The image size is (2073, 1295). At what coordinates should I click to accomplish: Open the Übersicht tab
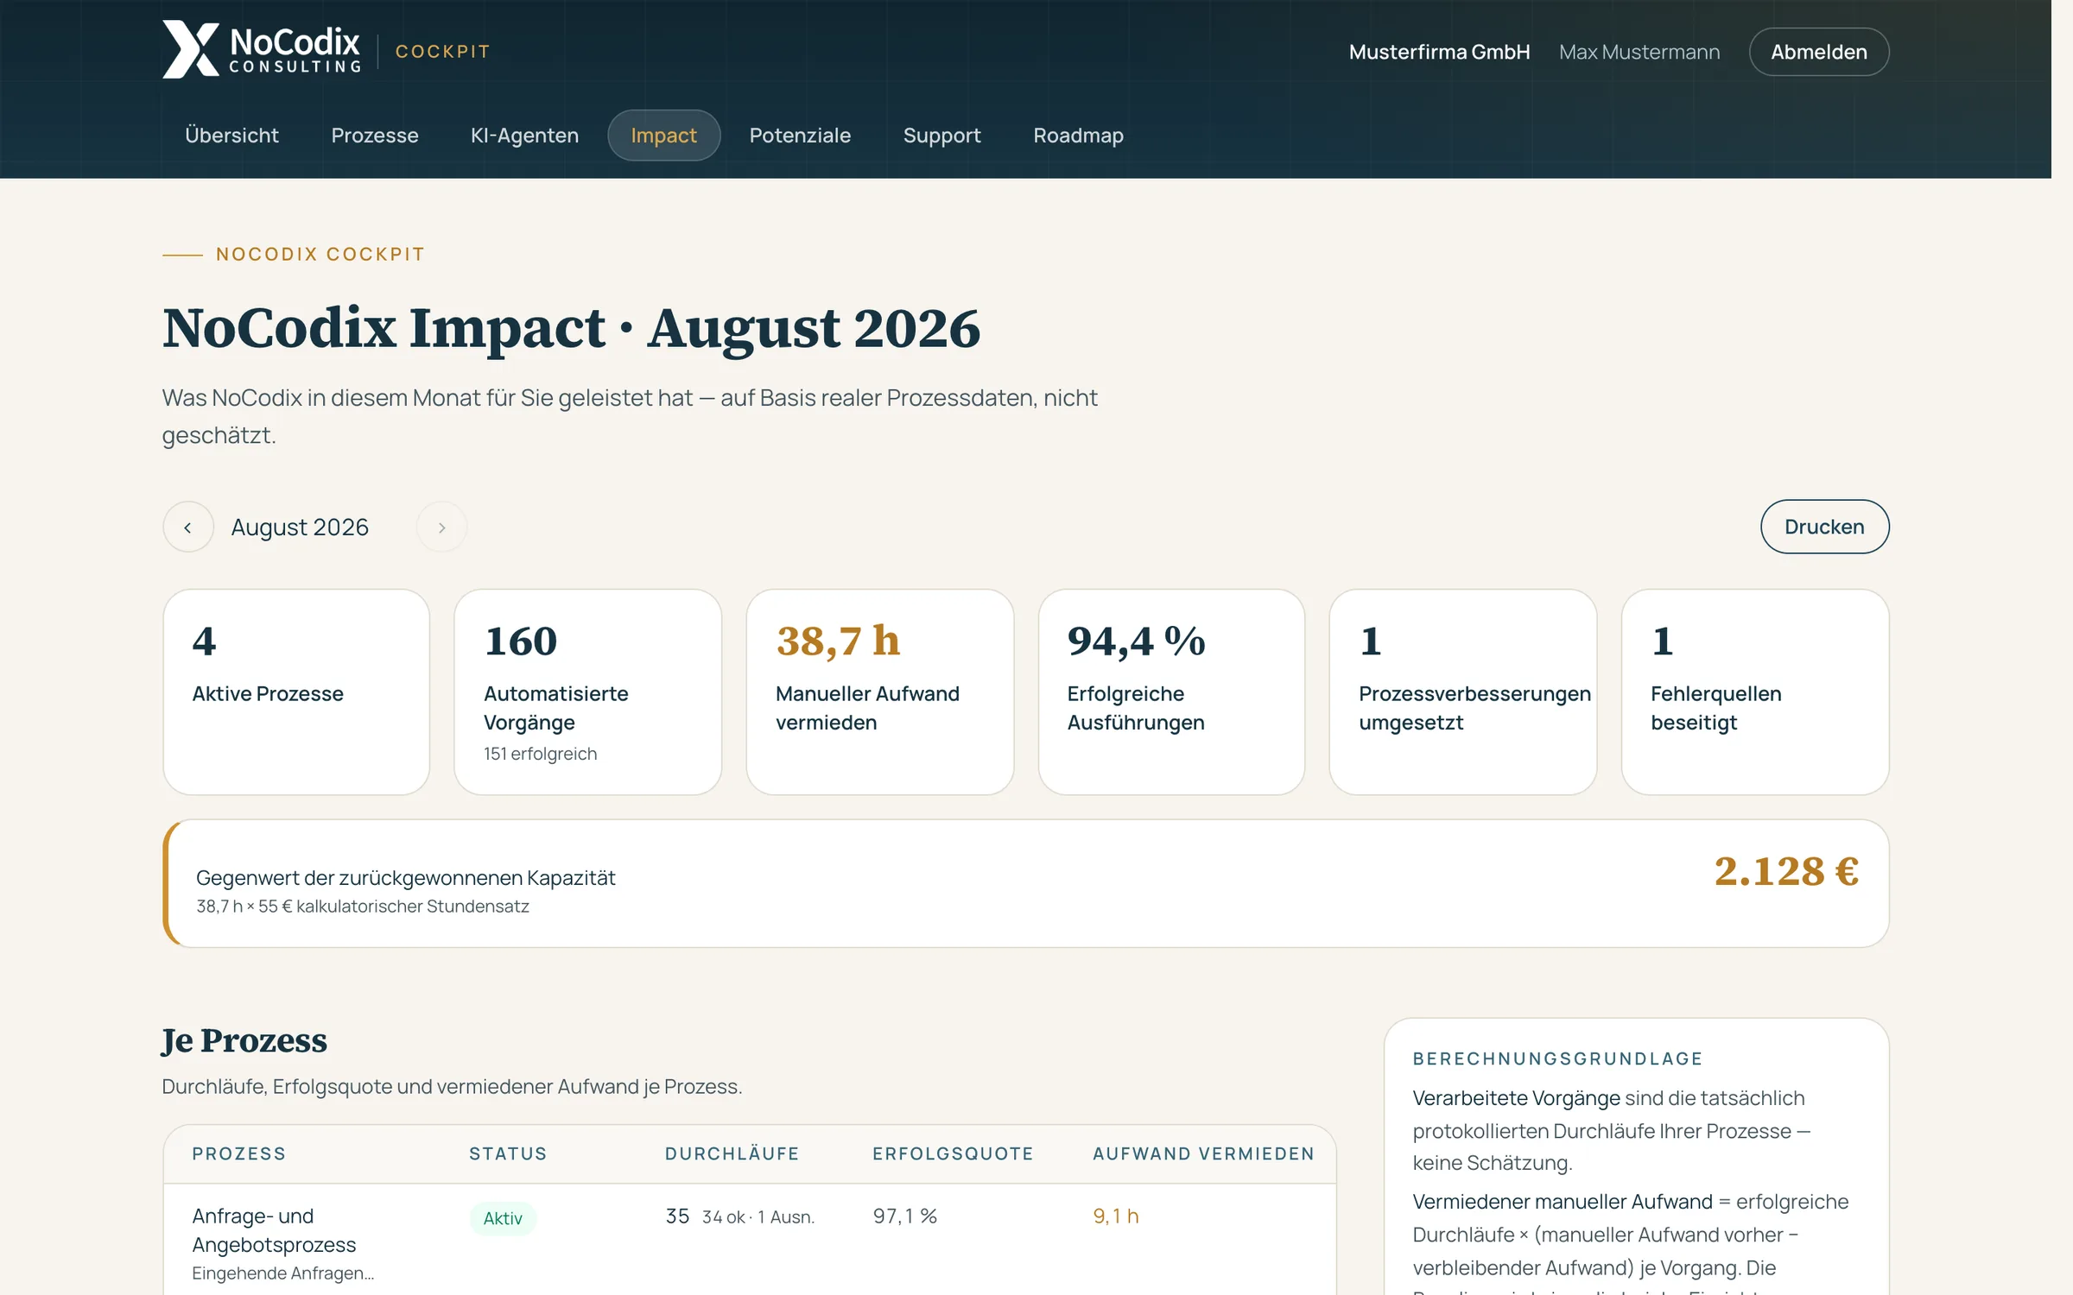click(x=231, y=136)
